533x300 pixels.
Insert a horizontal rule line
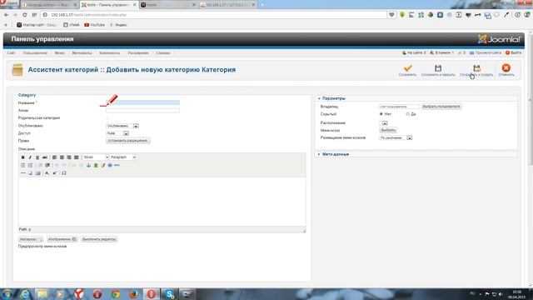[22, 173]
